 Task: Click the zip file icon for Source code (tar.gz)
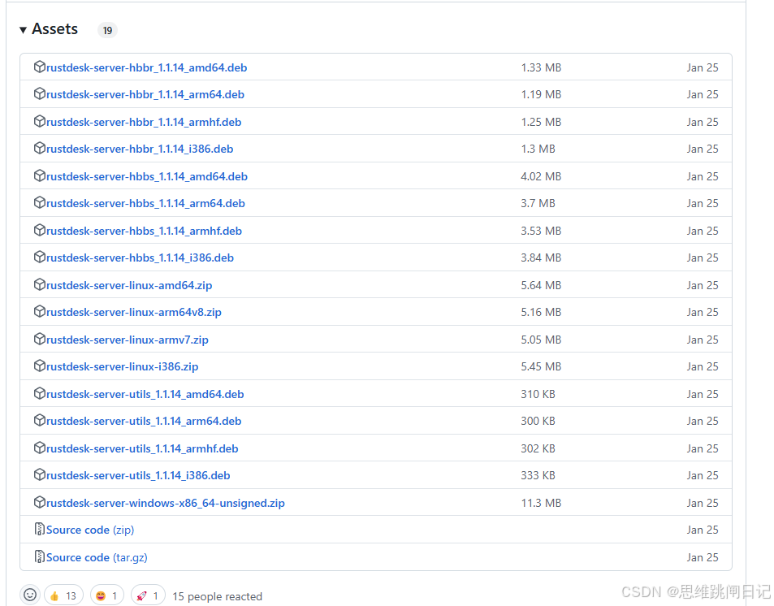click(40, 556)
